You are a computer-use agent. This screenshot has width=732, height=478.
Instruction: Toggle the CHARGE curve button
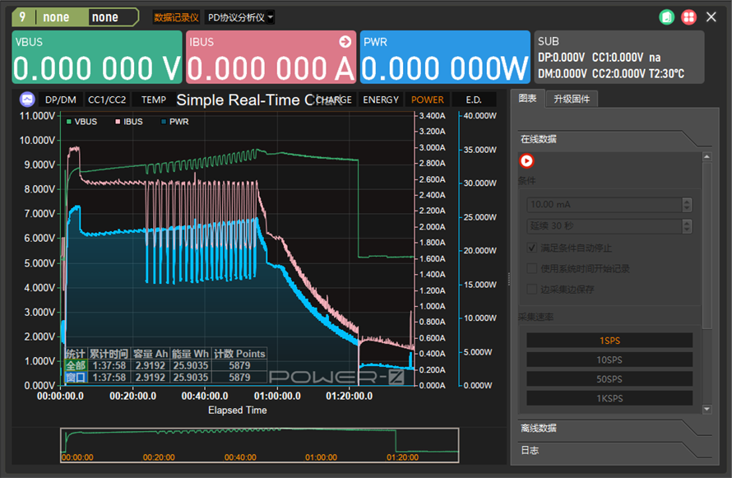[x=334, y=100]
